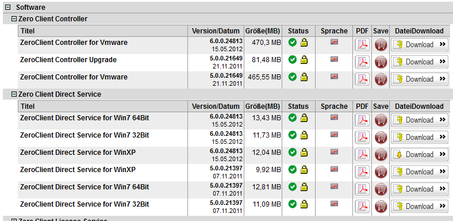Select 'Direct Service for WinXP' title, dated 15.05.2012
453x221 pixels.
78,152
